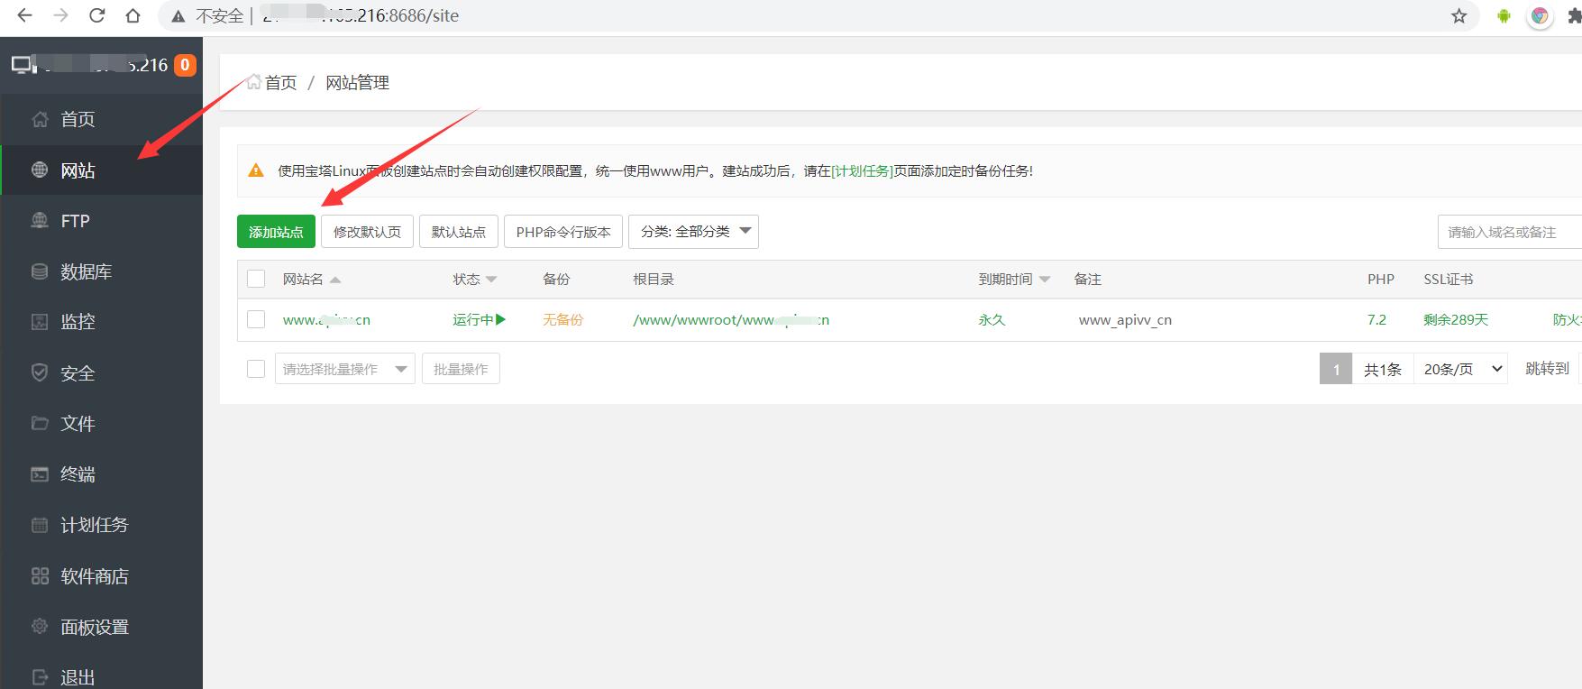Click the FTP icon in the sidebar
This screenshot has height=689, width=1582.
click(40, 221)
